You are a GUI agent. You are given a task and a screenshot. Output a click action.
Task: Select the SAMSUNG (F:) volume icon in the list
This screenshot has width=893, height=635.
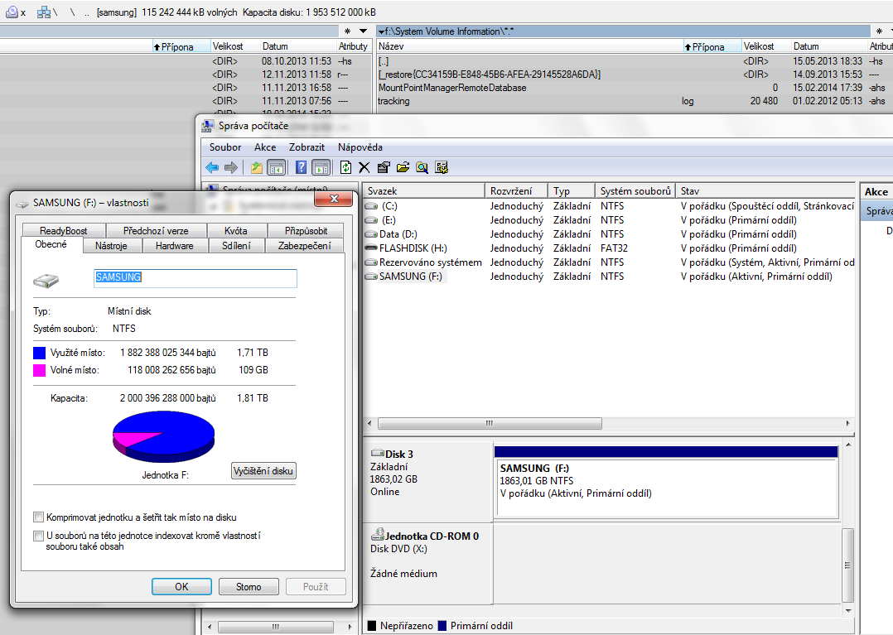point(371,277)
